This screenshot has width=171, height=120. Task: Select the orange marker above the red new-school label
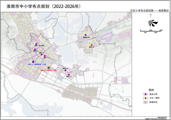tap(49, 68)
